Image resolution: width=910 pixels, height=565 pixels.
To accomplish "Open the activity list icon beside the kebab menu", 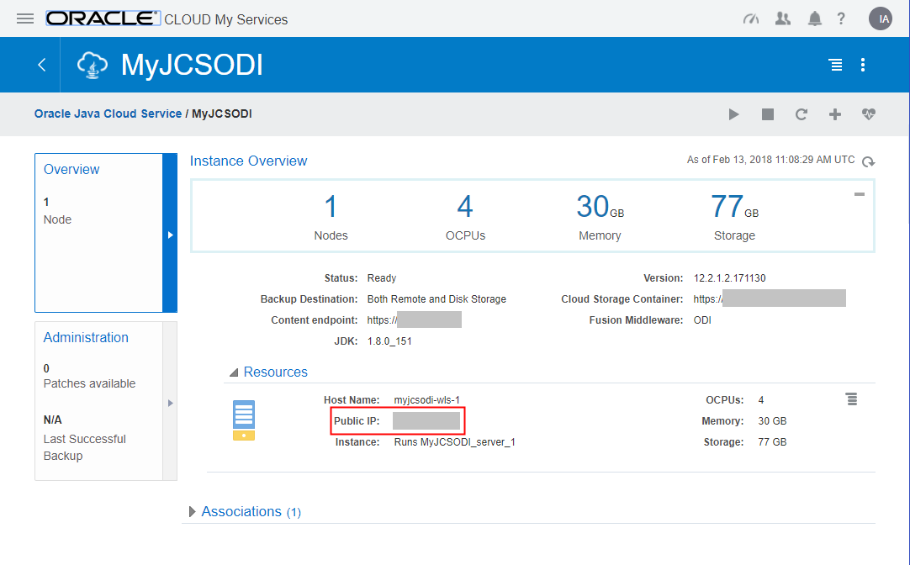I will (x=835, y=65).
